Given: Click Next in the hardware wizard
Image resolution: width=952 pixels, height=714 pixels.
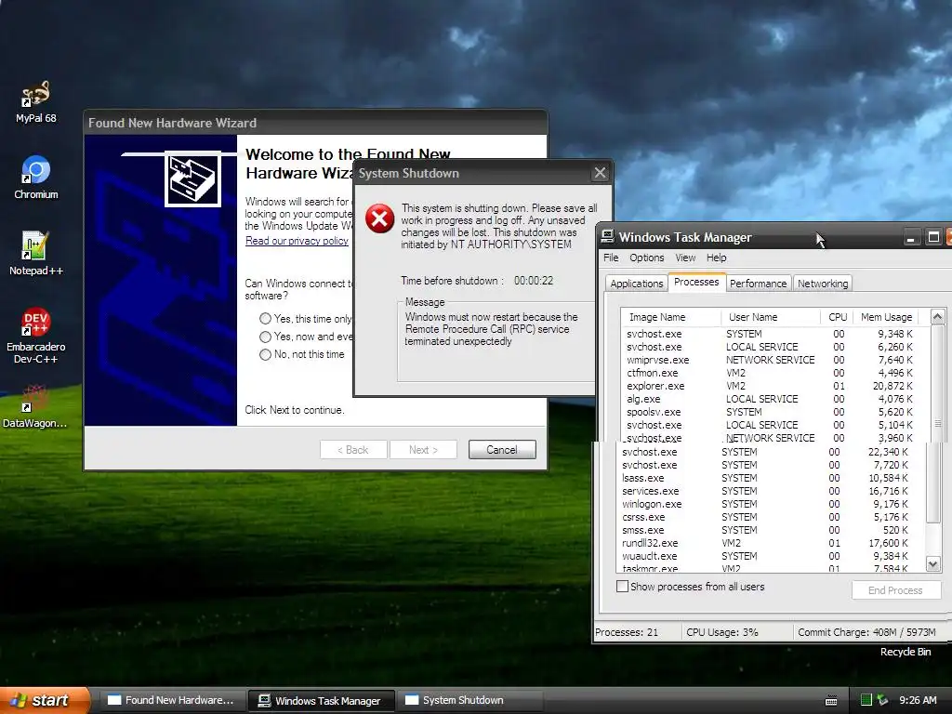Looking at the screenshot, I should [x=423, y=450].
